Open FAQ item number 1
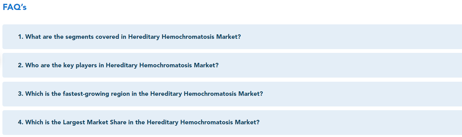Image resolution: width=462 pixels, height=137 pixels. point(232,37)
